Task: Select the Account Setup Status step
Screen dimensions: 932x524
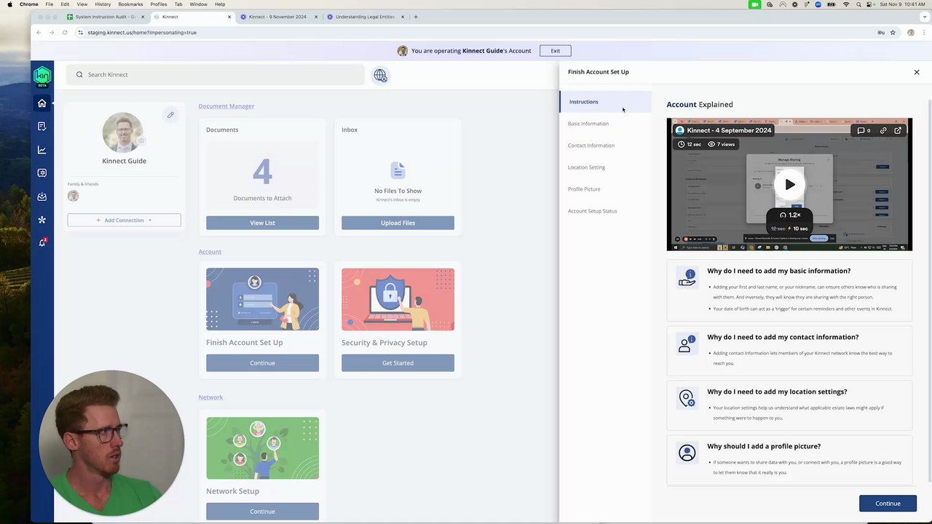Action: 592,211
